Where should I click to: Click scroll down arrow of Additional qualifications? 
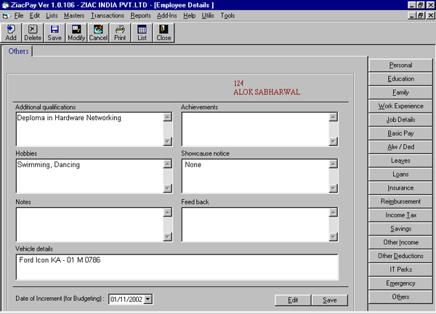point(167,141)
